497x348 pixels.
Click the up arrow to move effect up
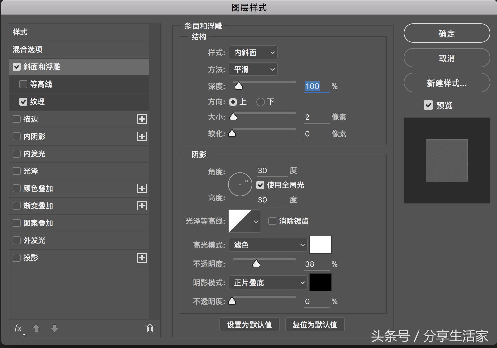(x=36, y=328)
